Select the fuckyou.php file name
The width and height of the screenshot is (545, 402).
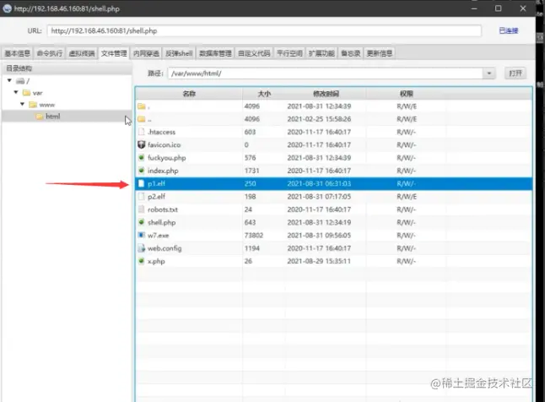point(167,158)
